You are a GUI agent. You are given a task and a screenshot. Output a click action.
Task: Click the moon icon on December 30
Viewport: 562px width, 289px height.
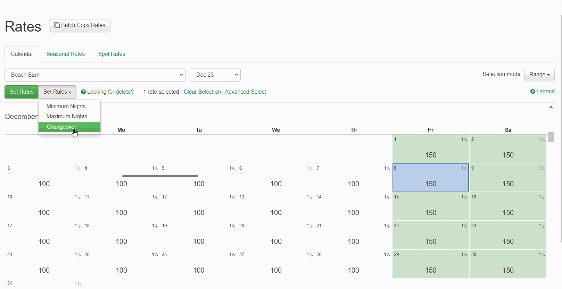[543, 255]
